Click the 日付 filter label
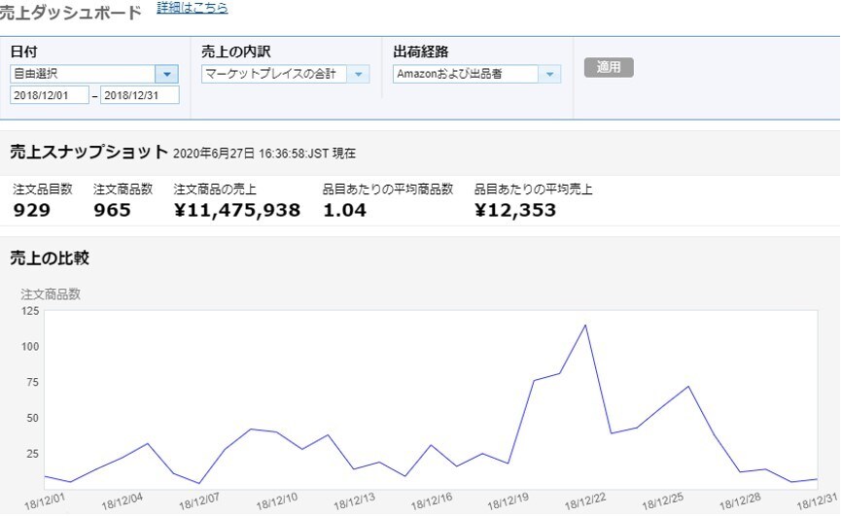 click(23, 52)
